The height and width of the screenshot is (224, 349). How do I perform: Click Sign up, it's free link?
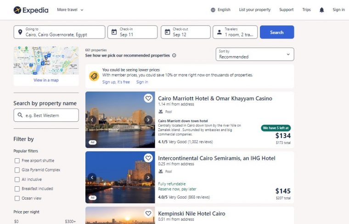click(x=116, y=82)
